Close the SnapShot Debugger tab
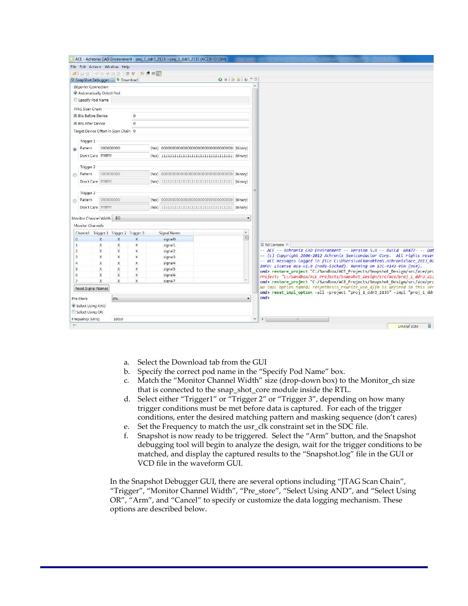Viewport: 468px width, 606px height. [112, 79]
